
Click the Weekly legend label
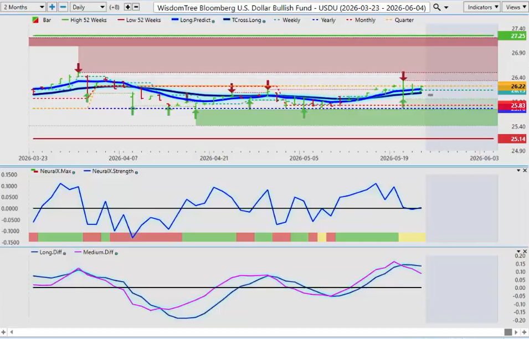click(291, 20)
